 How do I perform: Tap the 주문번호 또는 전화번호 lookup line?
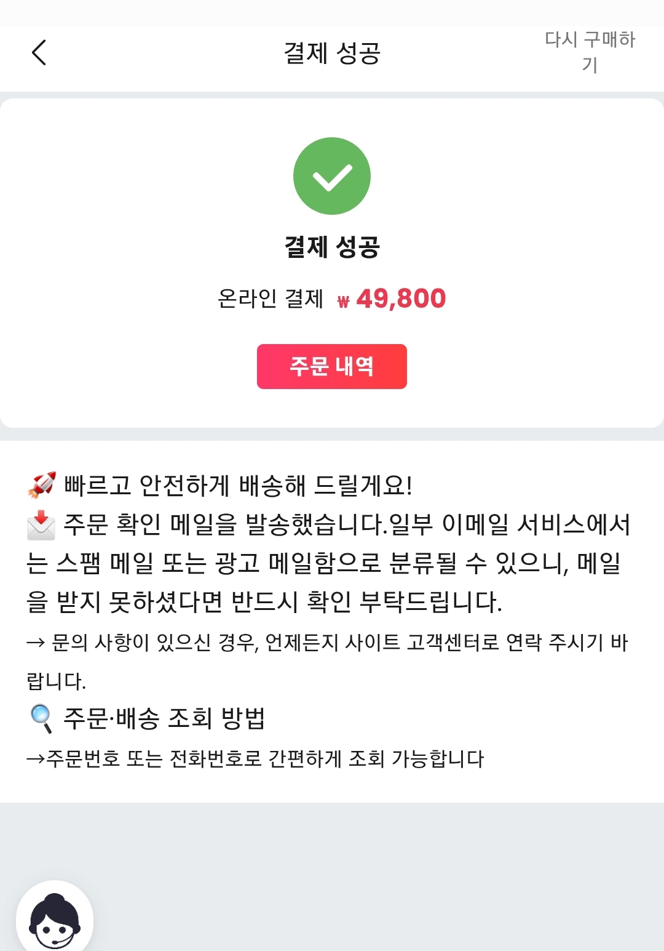tap(255, 758)
